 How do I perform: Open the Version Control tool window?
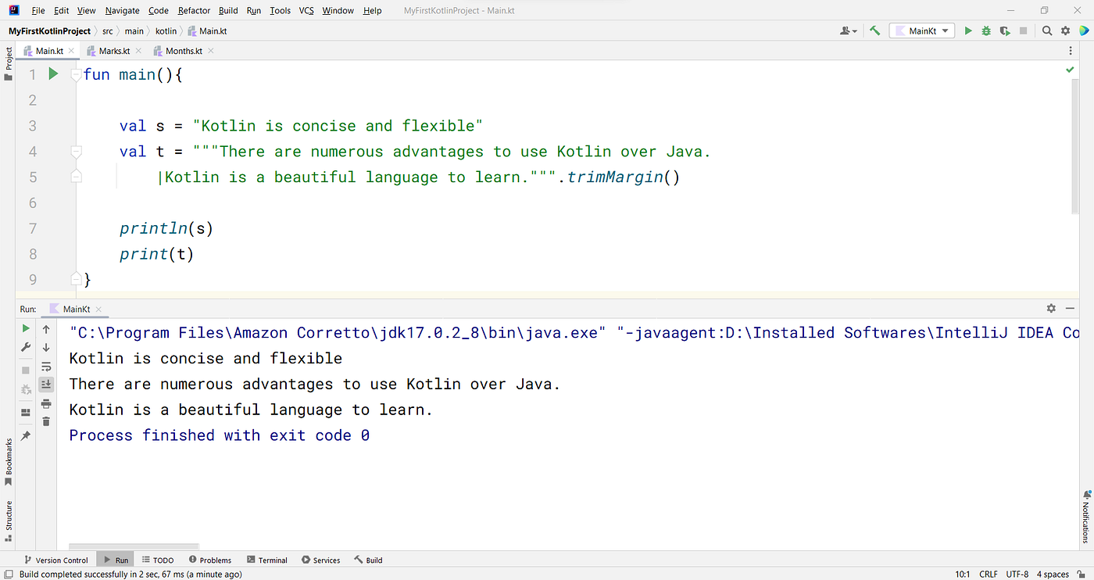56,560
